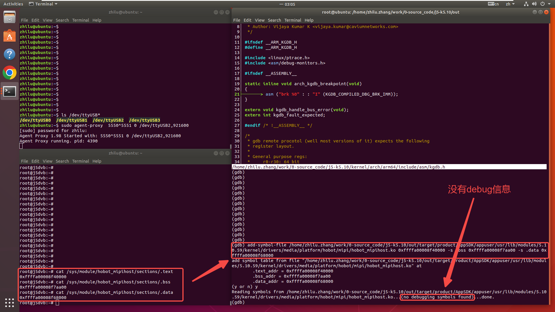Close the bottom-left j5dvb terminal window
Screen dimensions: 555x312
[227, 153]
